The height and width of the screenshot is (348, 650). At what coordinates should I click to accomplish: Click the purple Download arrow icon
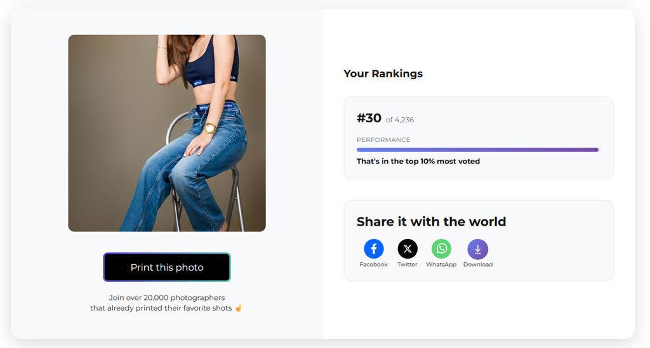click(x=477, y=249)
